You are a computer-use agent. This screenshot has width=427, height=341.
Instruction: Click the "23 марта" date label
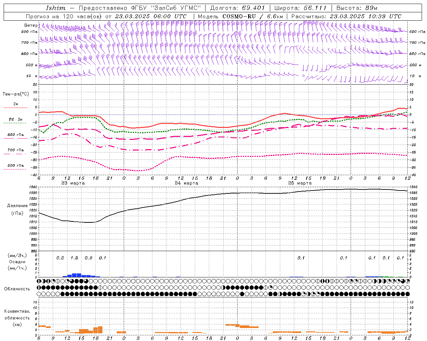(73, 183)
